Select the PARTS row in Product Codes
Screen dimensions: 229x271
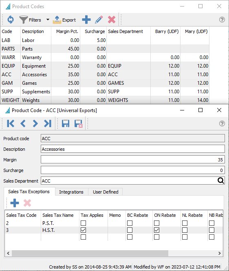tap(105, 49)
